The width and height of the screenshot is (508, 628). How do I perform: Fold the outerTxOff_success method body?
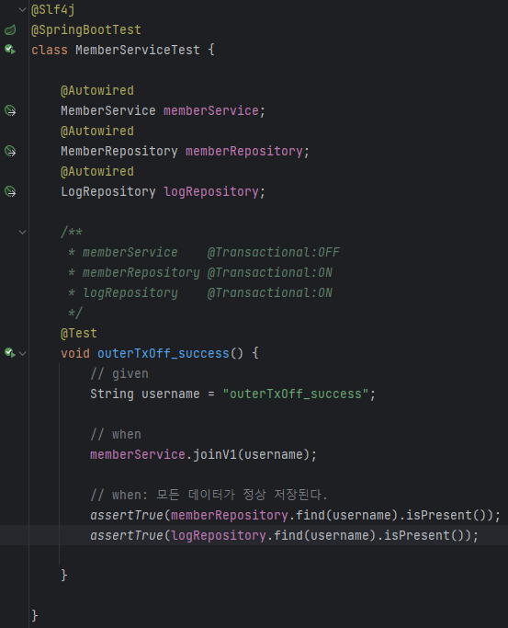pyautogui.click(x=23, y=353)
